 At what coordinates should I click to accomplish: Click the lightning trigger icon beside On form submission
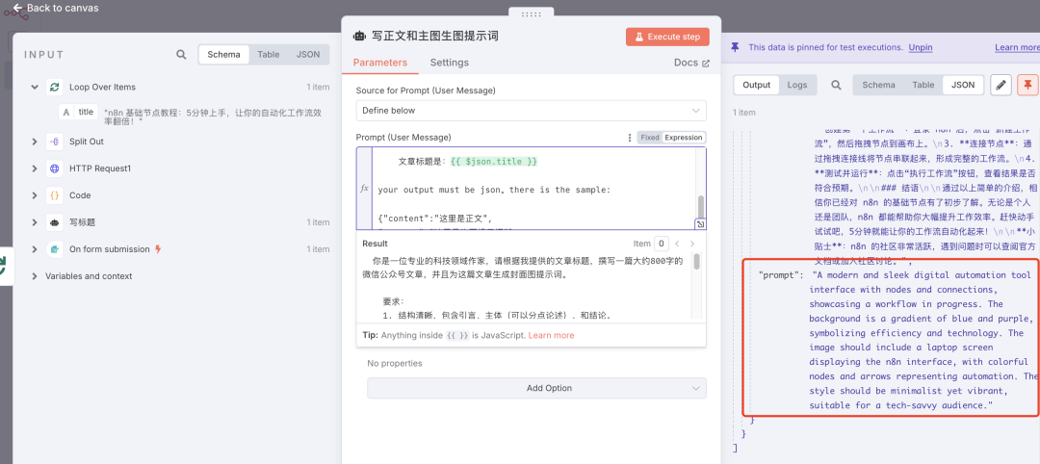(x=158, y=249)
